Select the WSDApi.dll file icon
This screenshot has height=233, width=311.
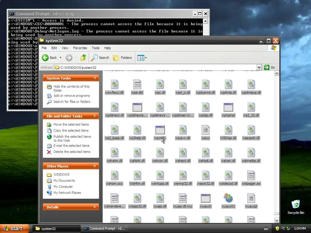tap(228, 130)
